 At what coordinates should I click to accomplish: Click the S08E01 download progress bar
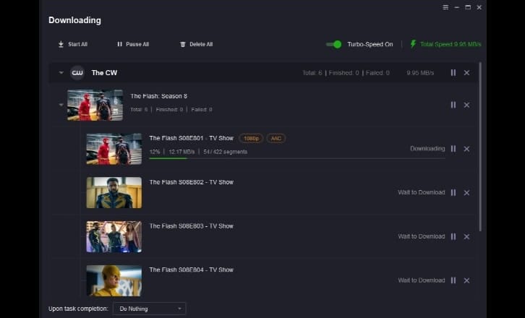(297, 158)
